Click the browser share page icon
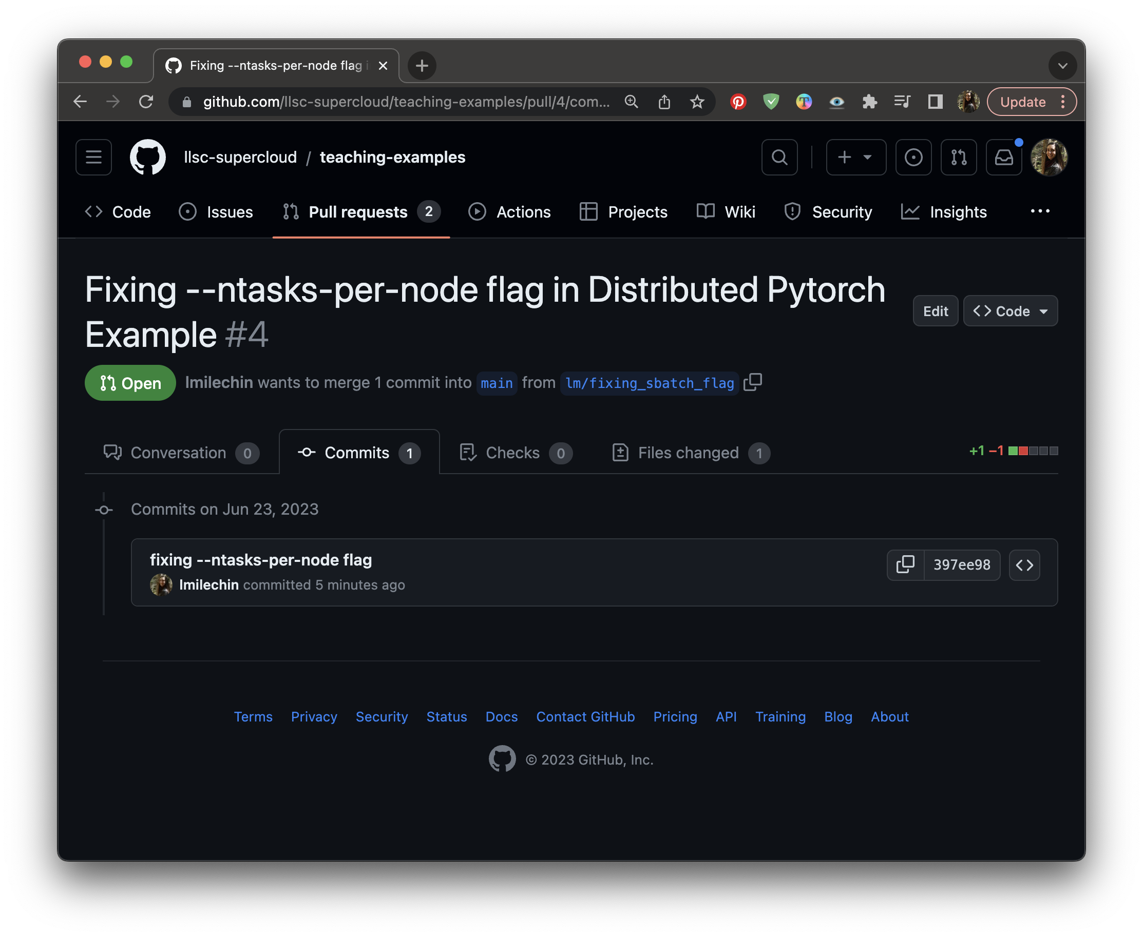This screenshot has width=1143, height=937. pyautogui.click(x=664, y=102)
